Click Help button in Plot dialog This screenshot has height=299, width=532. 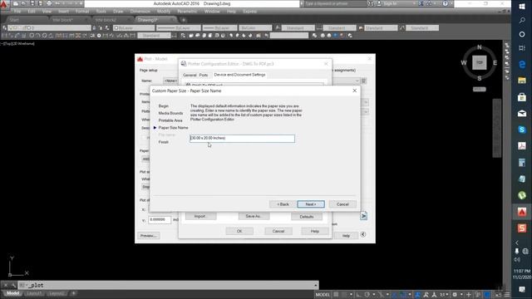tap(346, 236)
